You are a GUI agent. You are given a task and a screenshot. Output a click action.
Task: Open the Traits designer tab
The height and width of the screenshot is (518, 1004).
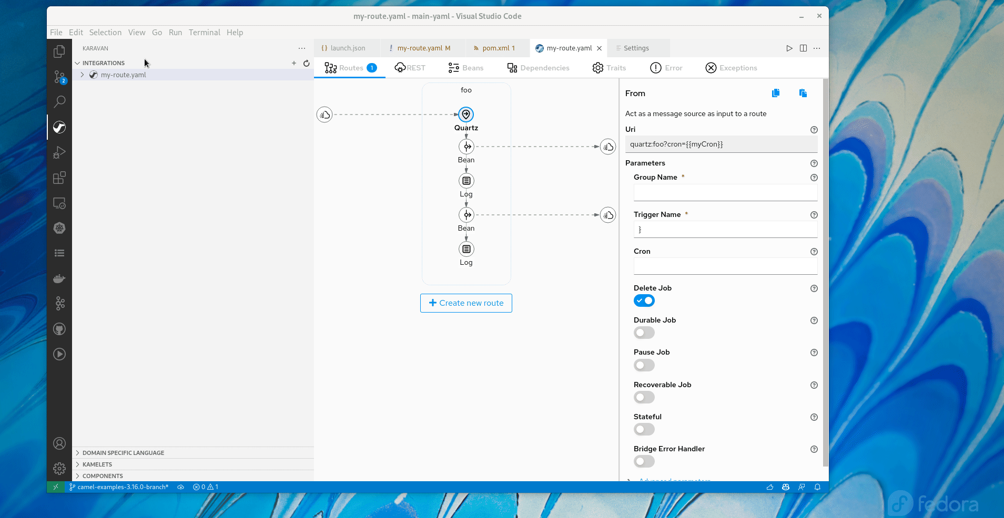coord(609,68)
